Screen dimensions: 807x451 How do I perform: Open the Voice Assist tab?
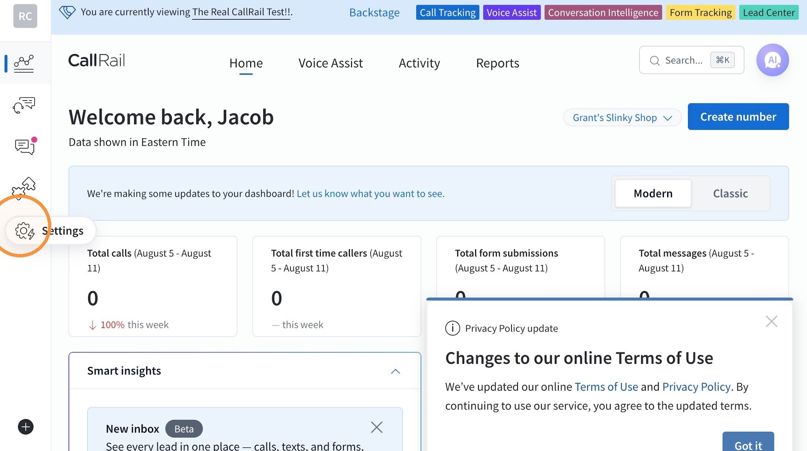click(331, 63)
